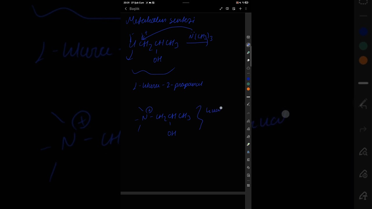Open toolbar customization grid icon
Screen dimensions: 372x209
pos(248,185)
